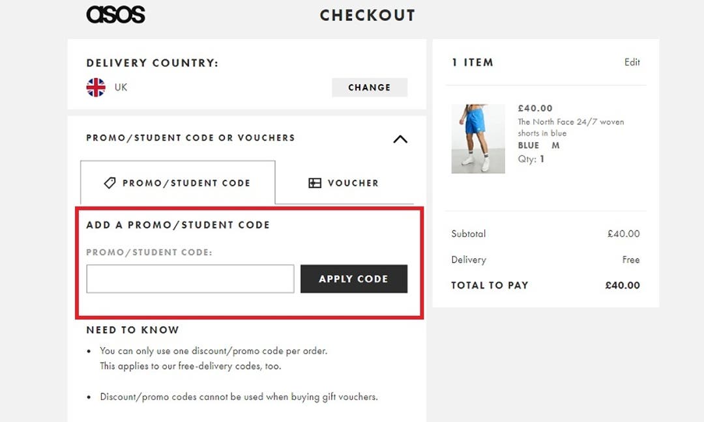The width and height of the screenshot is (704, 422).
Task: Click the 'NEED TO KNOW' heading
Action: point(132,330)
